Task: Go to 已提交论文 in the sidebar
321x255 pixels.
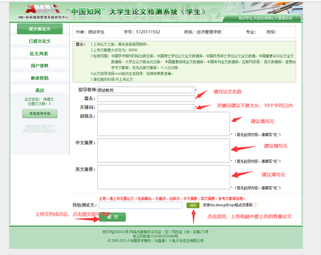Action: click(x=40, y=41)
